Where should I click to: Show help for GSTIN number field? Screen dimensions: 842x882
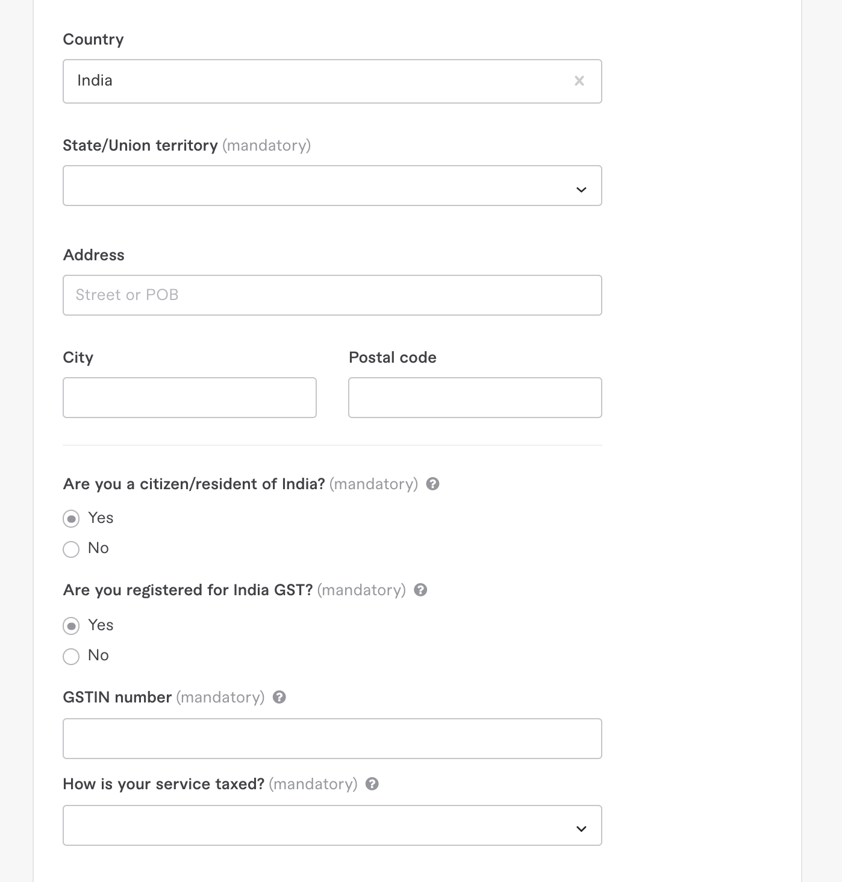[279, 697]
